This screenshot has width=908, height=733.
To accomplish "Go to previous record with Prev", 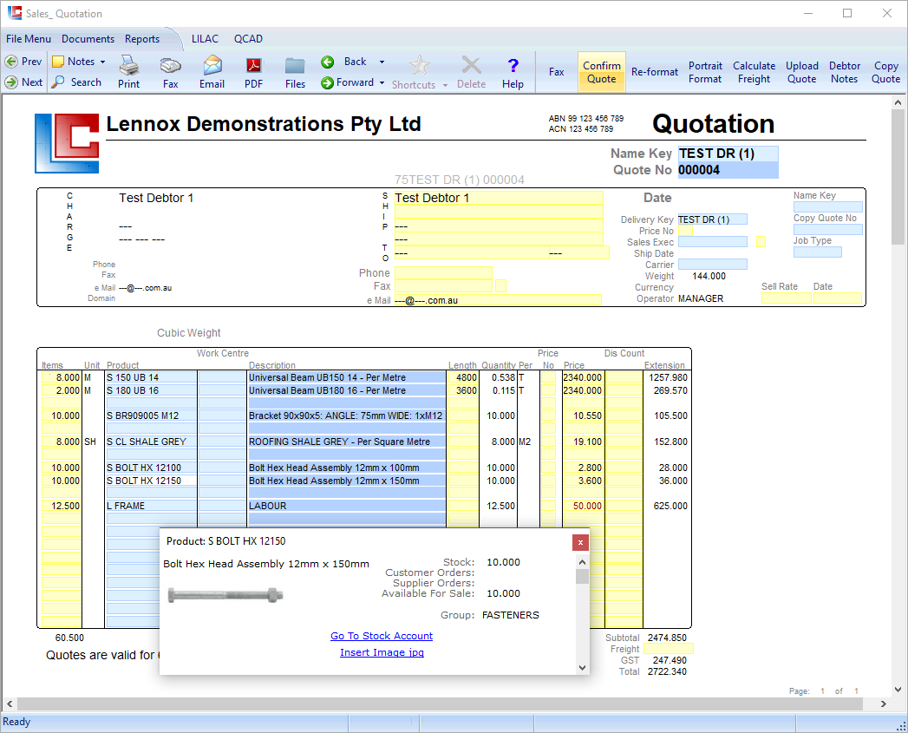I will [23, 62].
